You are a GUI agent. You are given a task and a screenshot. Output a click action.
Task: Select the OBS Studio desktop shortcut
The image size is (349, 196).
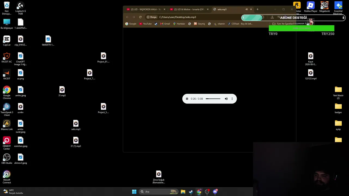[7, 159]
